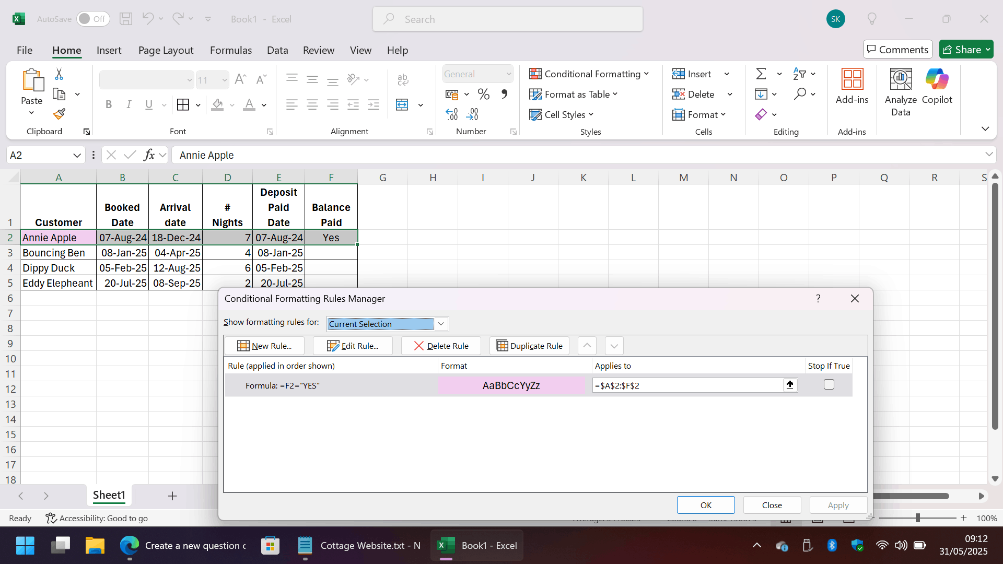Image resolution: width=1003 pixels, height=564 pixels.
Task: Check the Stop If True checkbox
Action: pos(829,385)
